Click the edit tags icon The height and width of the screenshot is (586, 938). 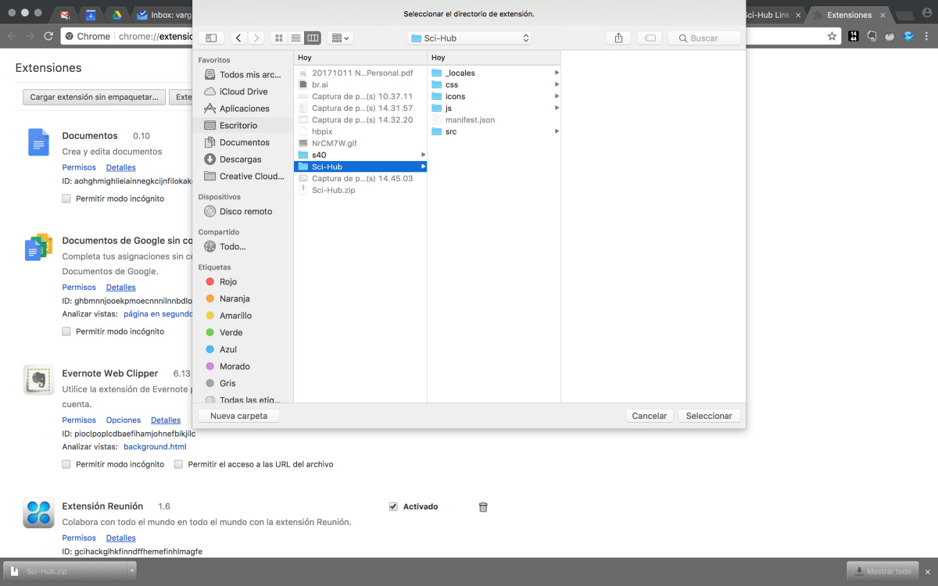[650, 38]
